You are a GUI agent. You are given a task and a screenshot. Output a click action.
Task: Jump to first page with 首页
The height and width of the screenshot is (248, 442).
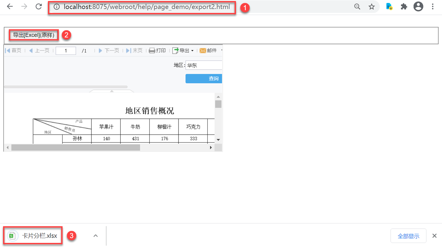[14, 51]
